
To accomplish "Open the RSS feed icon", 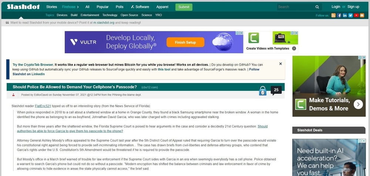I will tap(333, 15).
